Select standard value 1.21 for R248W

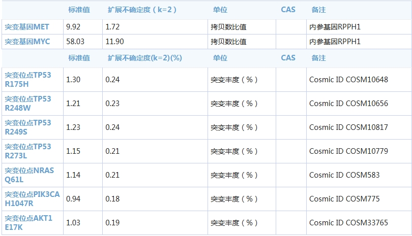pyautogui.click(x=73, y=104)
